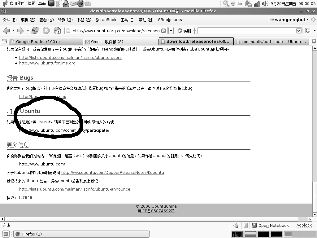This screenshot has height=238, width=317.
Task: Launch the terminal from the top panel
Action: (x=51, y=3)
